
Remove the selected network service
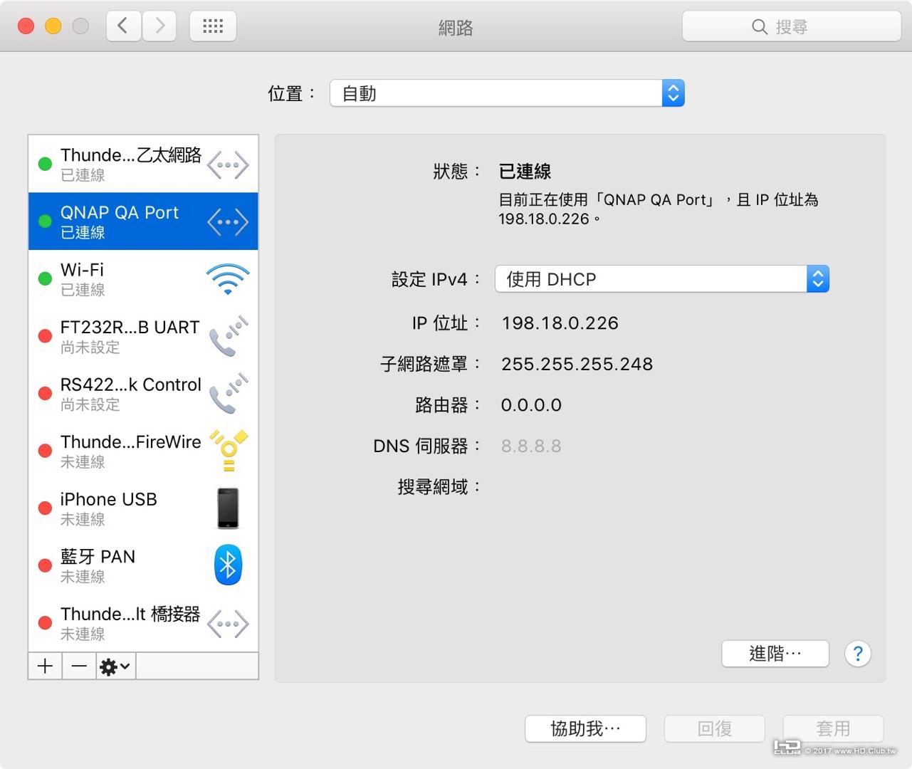click(79, 666)
